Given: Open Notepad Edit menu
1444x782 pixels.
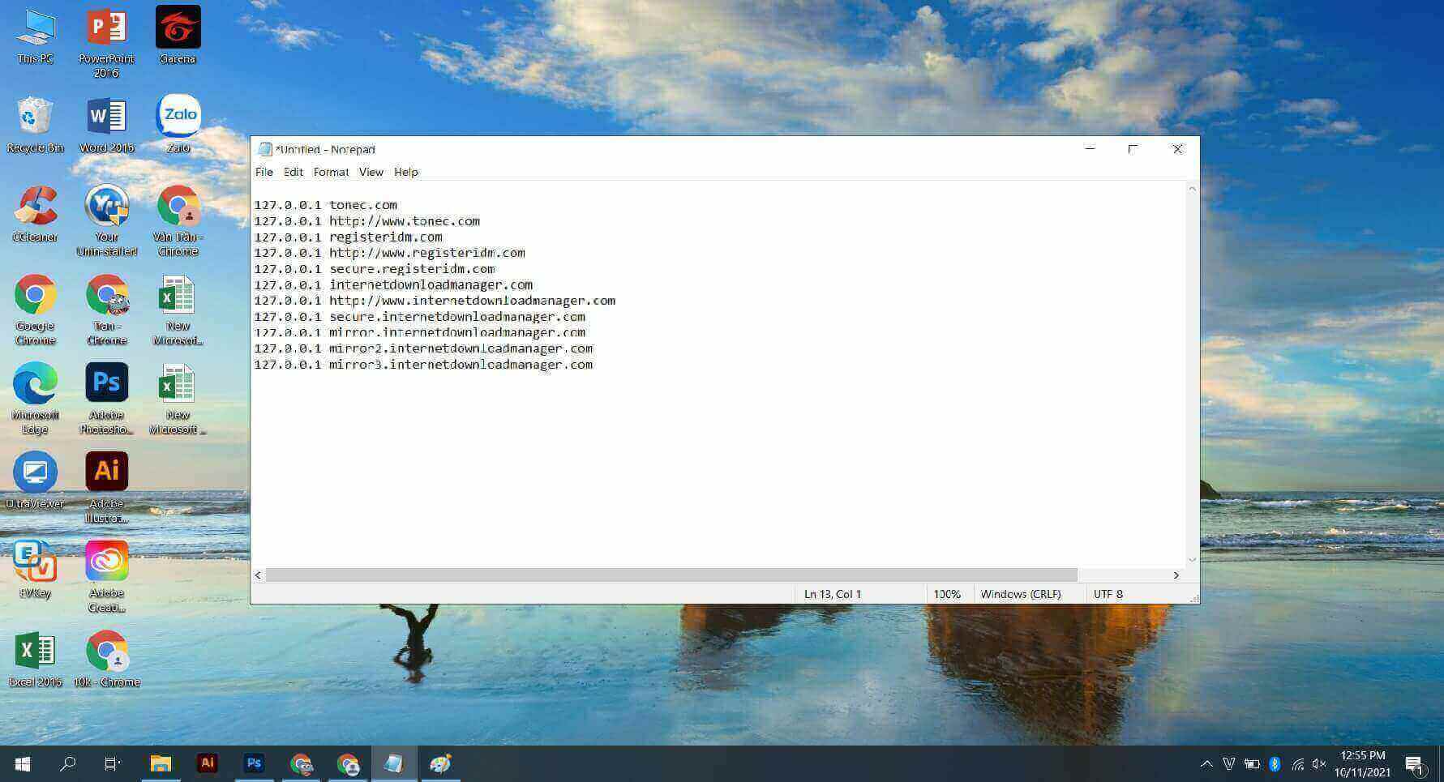Looking at the screenshot, I should [x=294, y=172].
